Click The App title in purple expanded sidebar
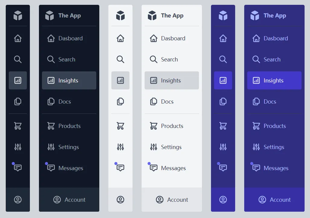This screenshot has width=310, height=218. click(275, 16)
